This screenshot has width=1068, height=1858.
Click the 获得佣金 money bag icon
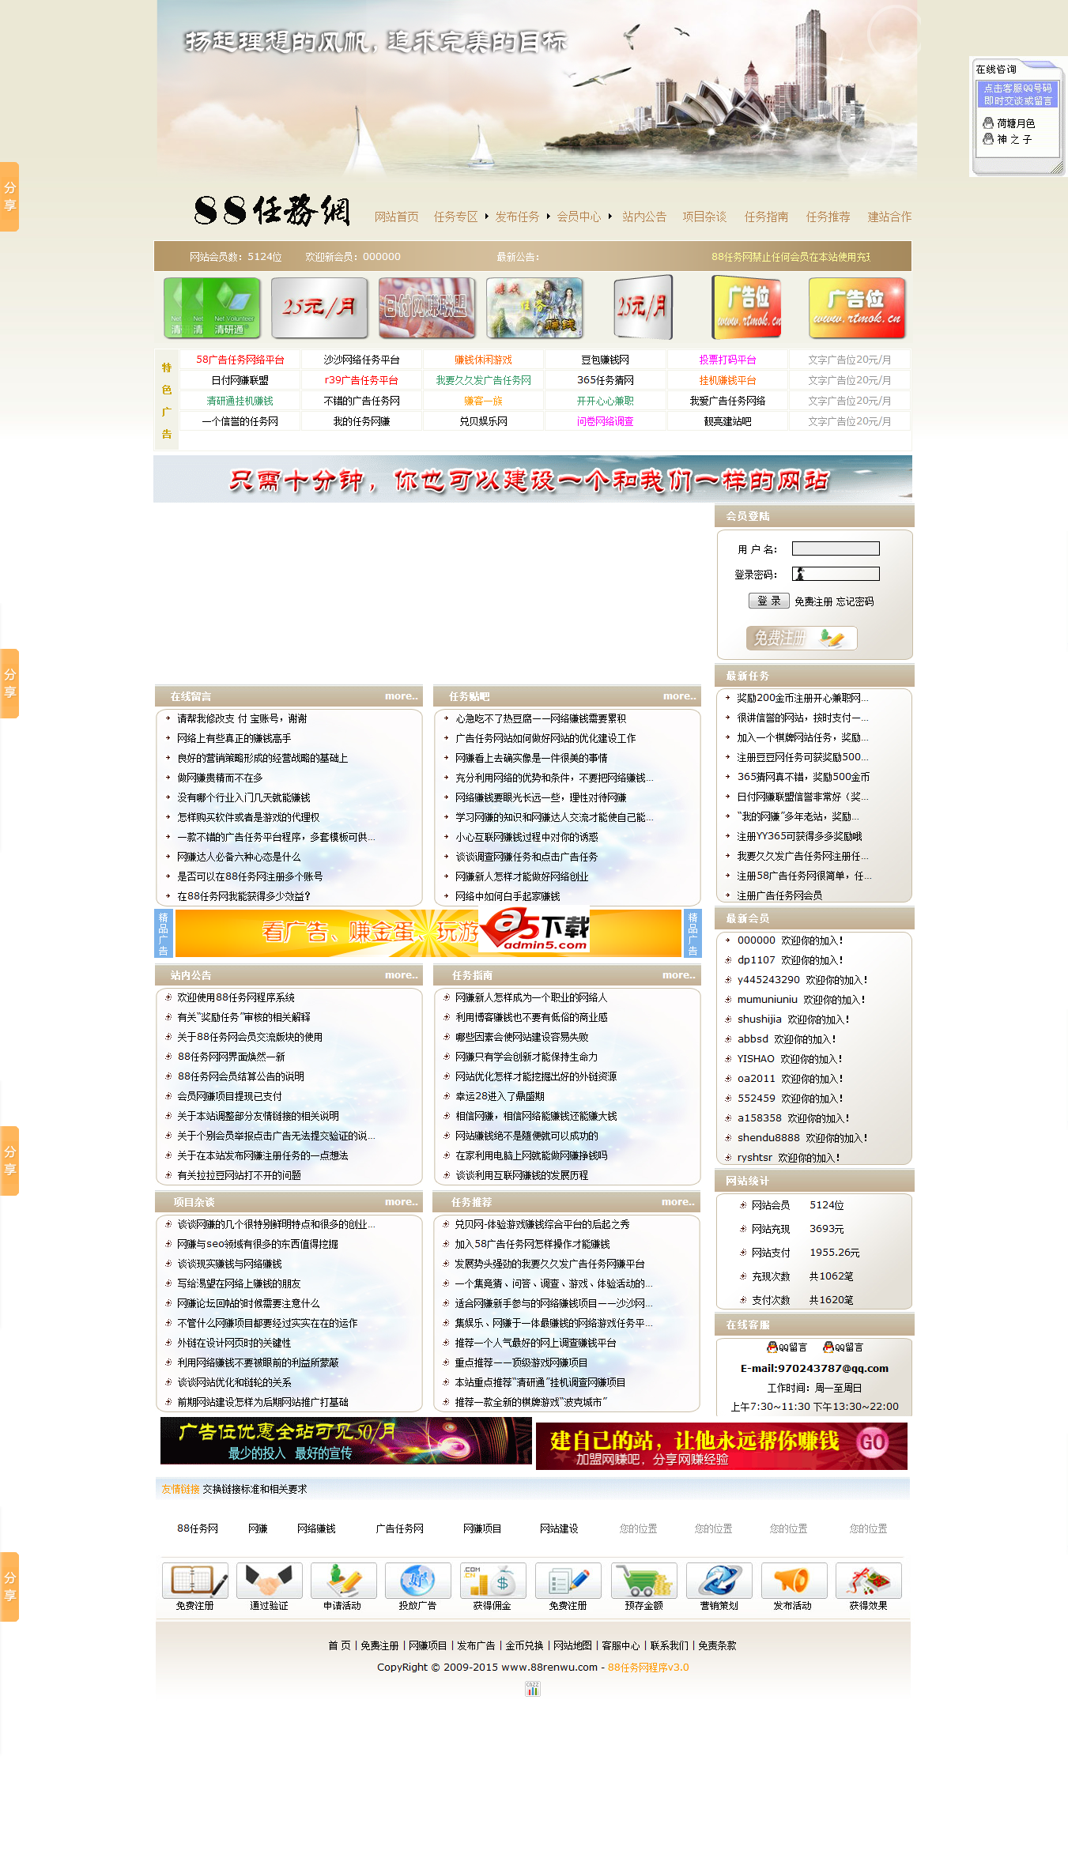(x=492, y=1581)
